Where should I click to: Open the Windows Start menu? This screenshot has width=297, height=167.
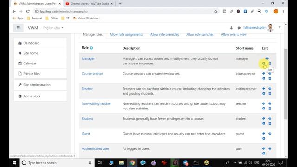click(14, 163)
